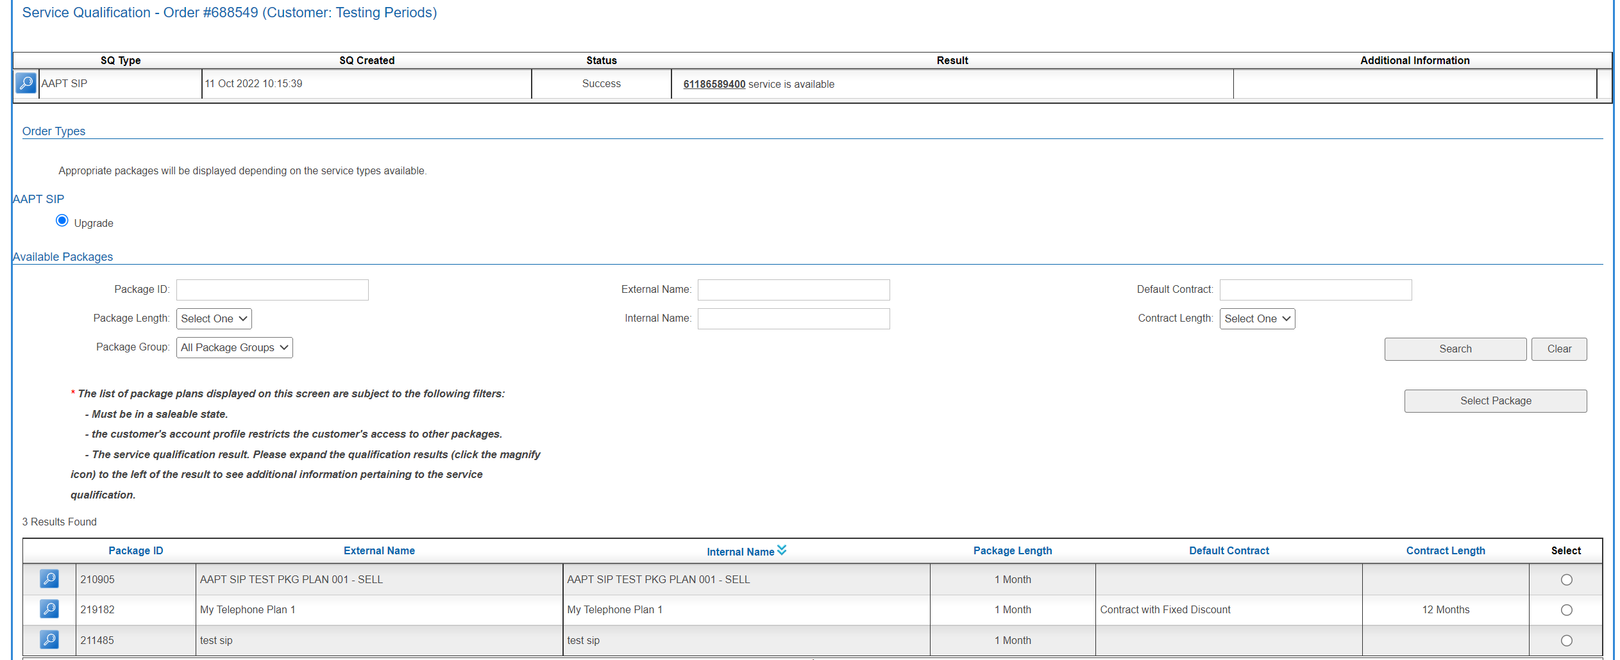Toggle sort arrow on Internal Name column

782,550
